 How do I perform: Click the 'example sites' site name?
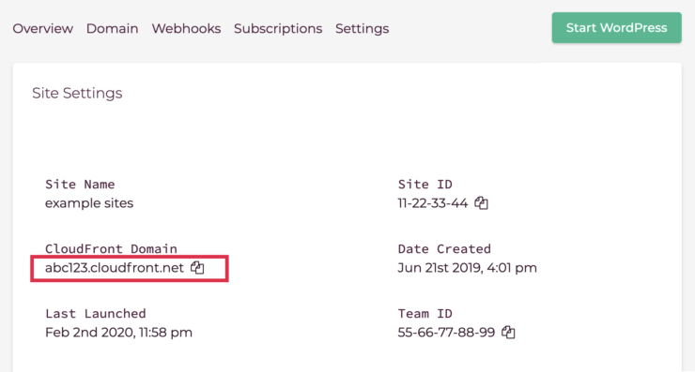click(x=89, y=203)
